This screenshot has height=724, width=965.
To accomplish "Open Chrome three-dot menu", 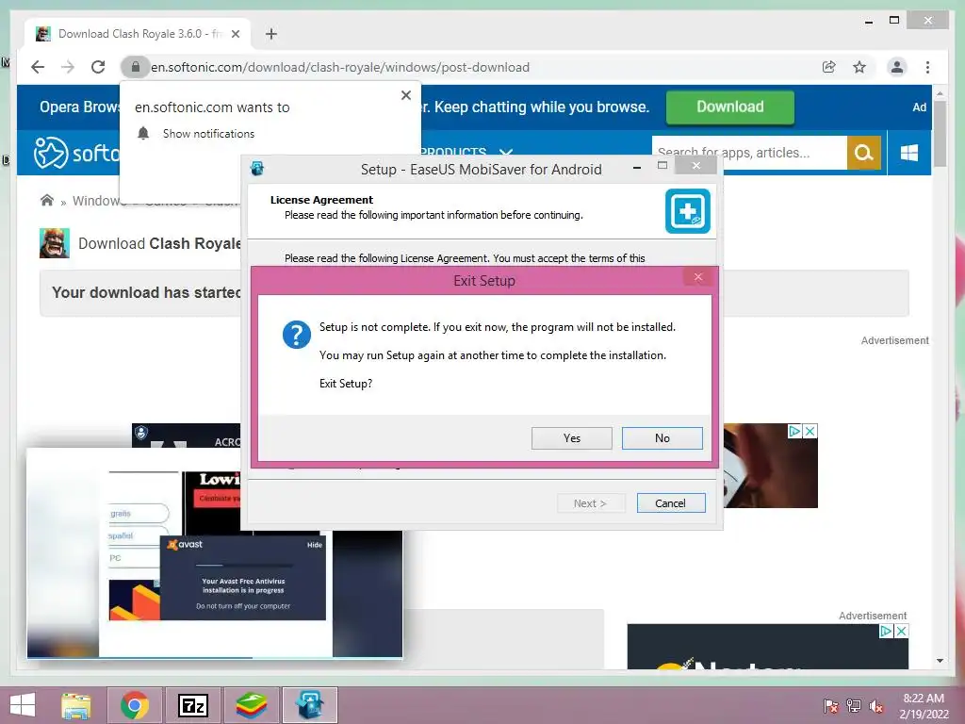I will pyautogui.click(x=927, y=67).
